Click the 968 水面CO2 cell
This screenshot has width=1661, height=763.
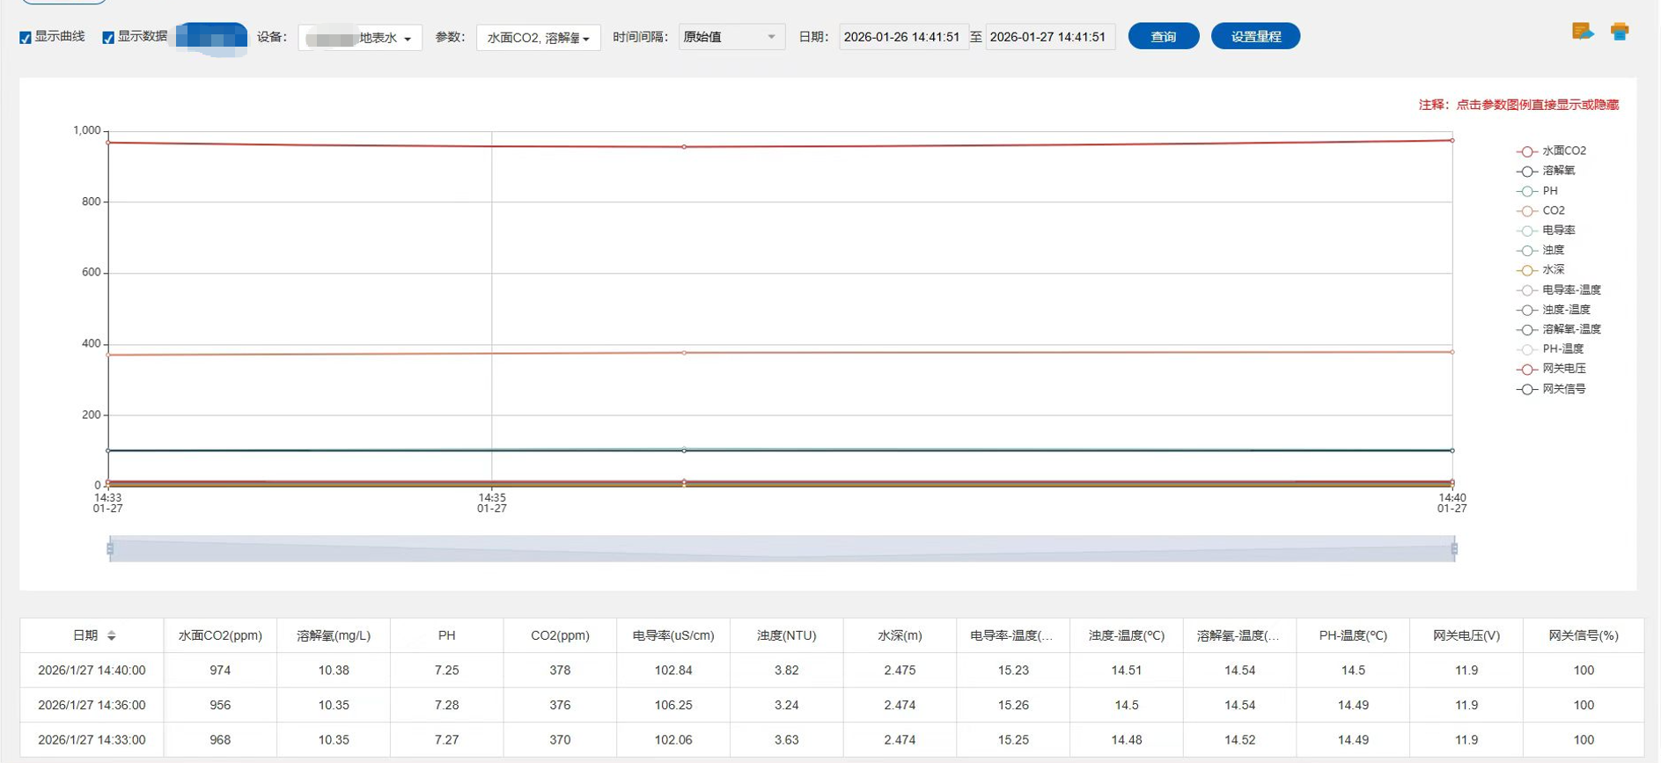[x=220, y=740]
